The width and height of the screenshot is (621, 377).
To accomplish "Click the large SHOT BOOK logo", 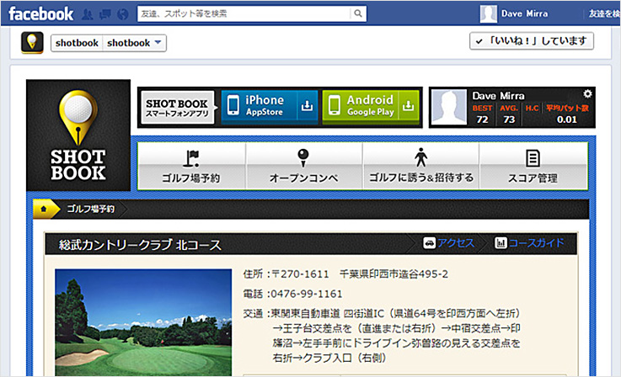I will coord(78,136).
